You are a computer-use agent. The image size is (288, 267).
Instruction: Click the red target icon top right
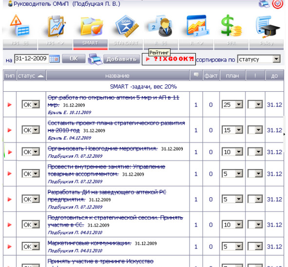pos(277,4)
